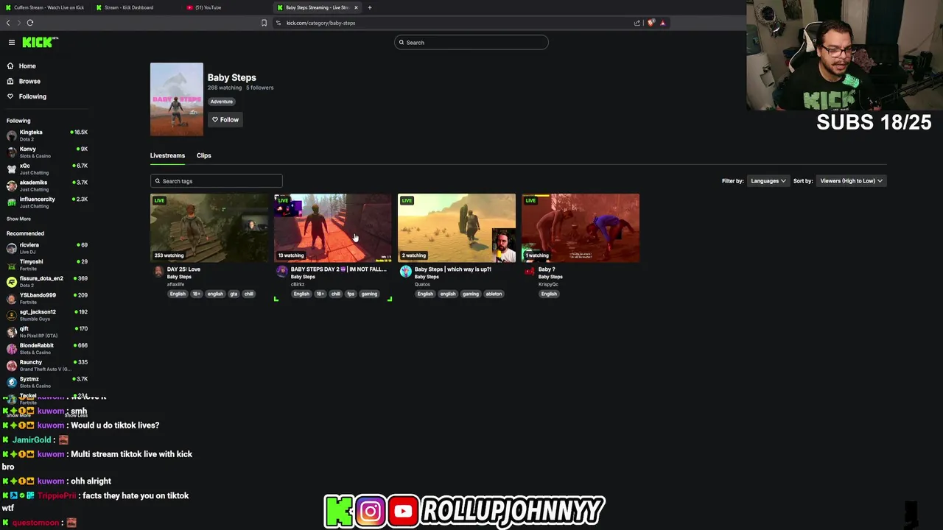Open the Viewers (High to Low) sort dropdown
Image resolution: width=943 pixels, height=530 pixels.
[852, 181]
